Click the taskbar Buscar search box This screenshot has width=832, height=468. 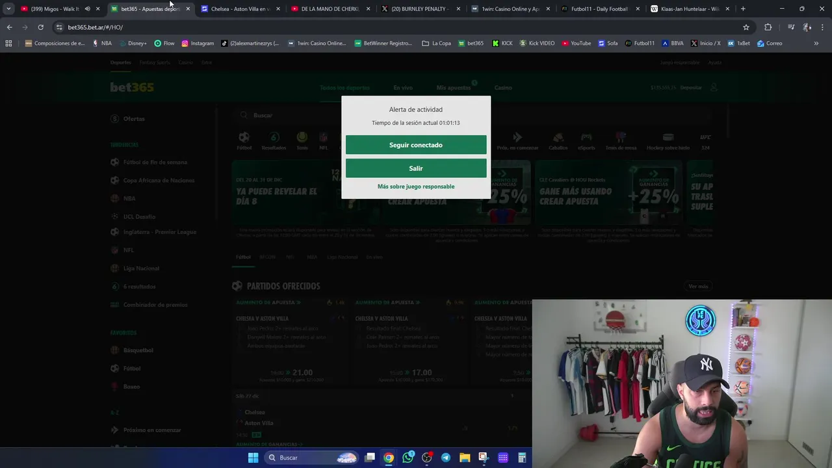312,458
